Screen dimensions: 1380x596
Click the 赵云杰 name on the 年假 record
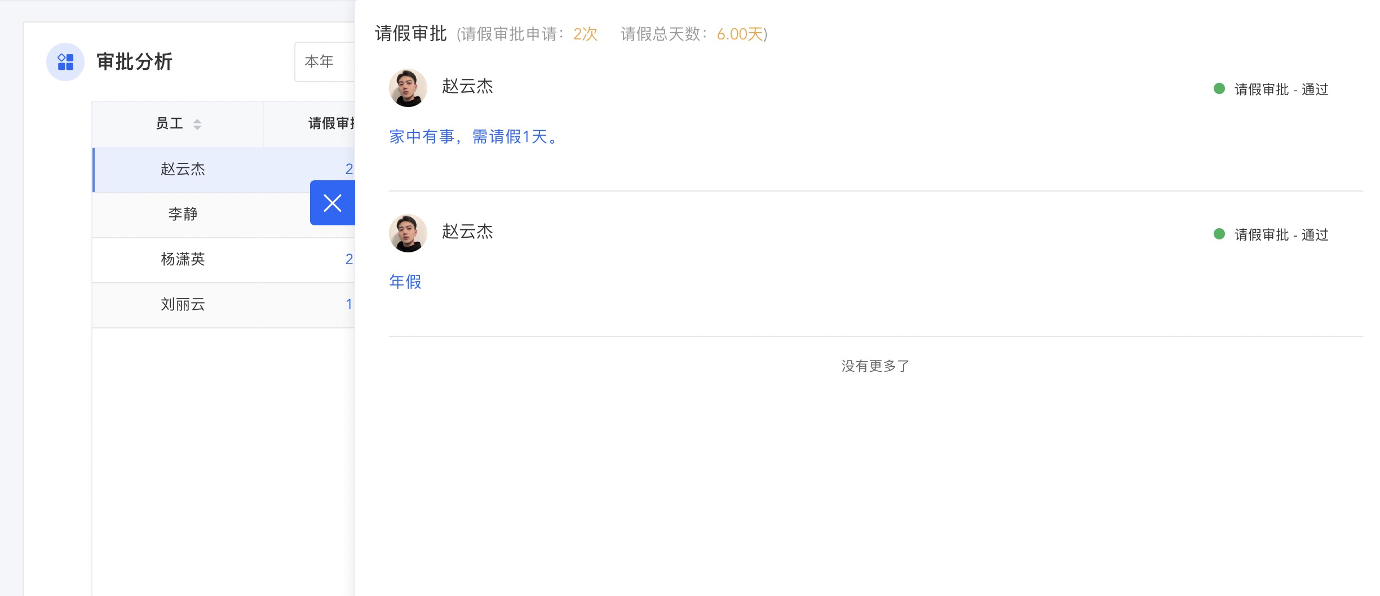(x=467, y=232)
